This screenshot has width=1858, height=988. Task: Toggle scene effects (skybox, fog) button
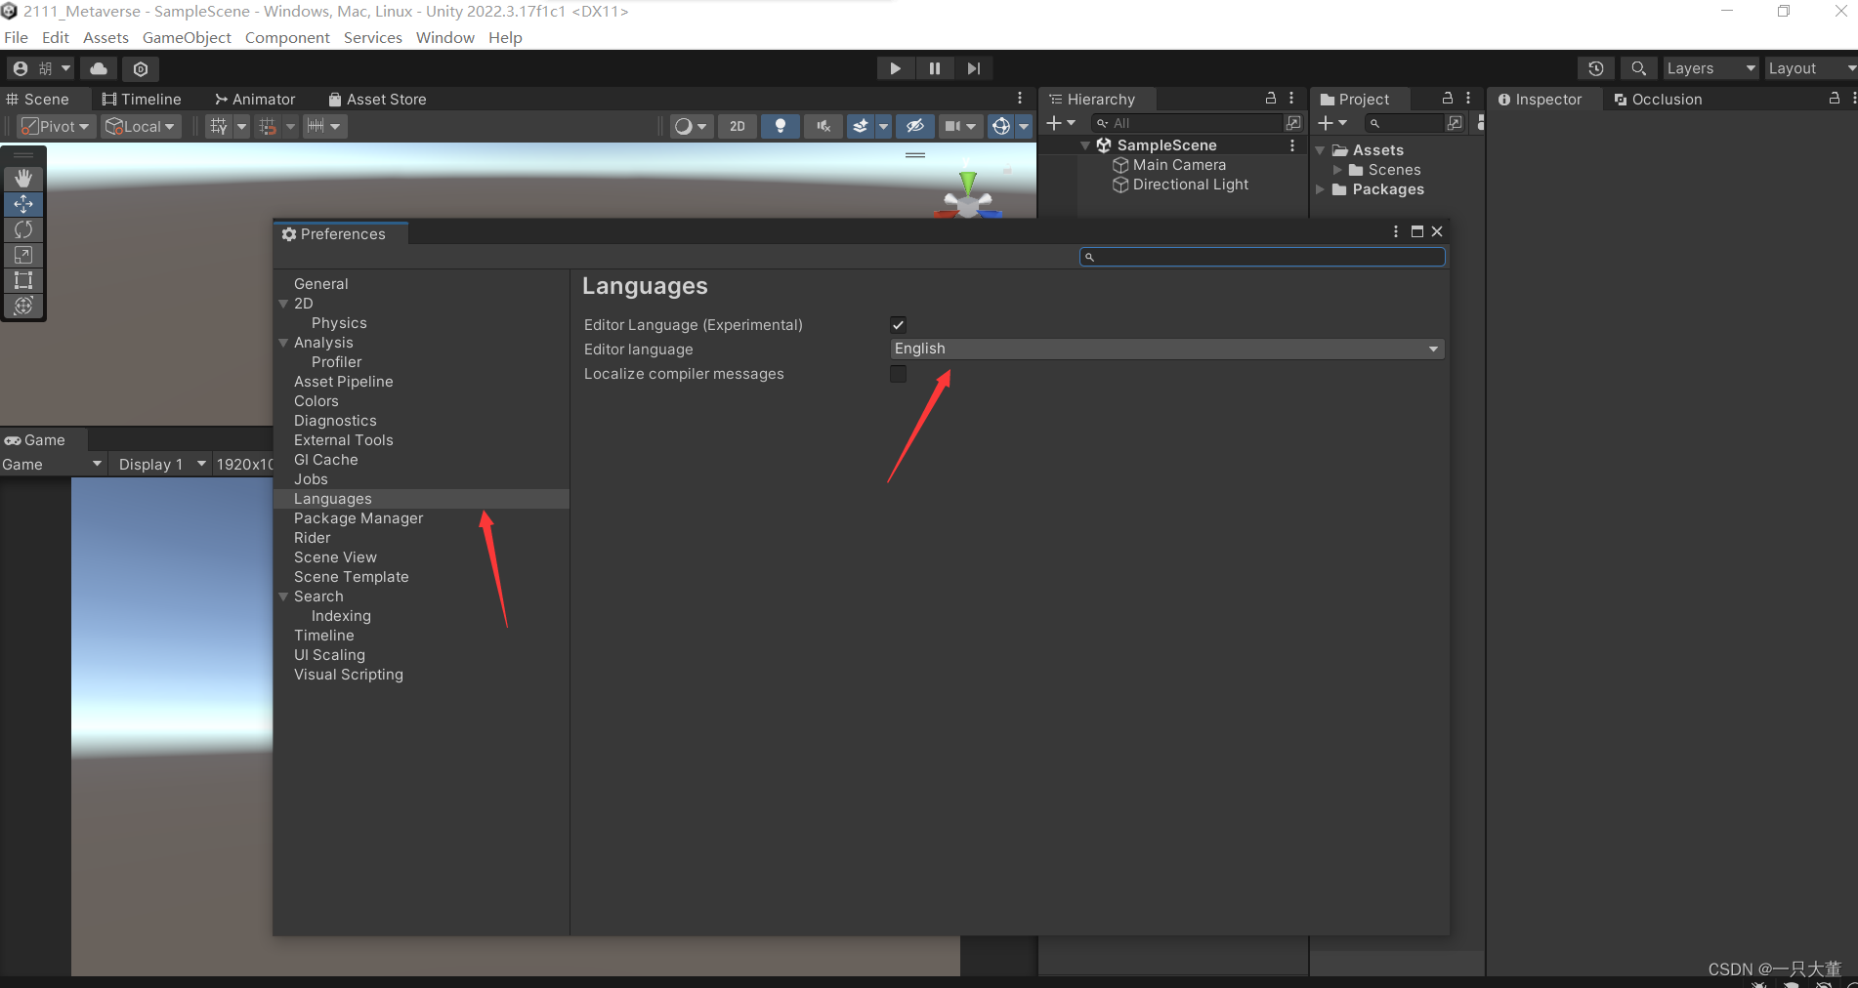(x=861, y=126)
